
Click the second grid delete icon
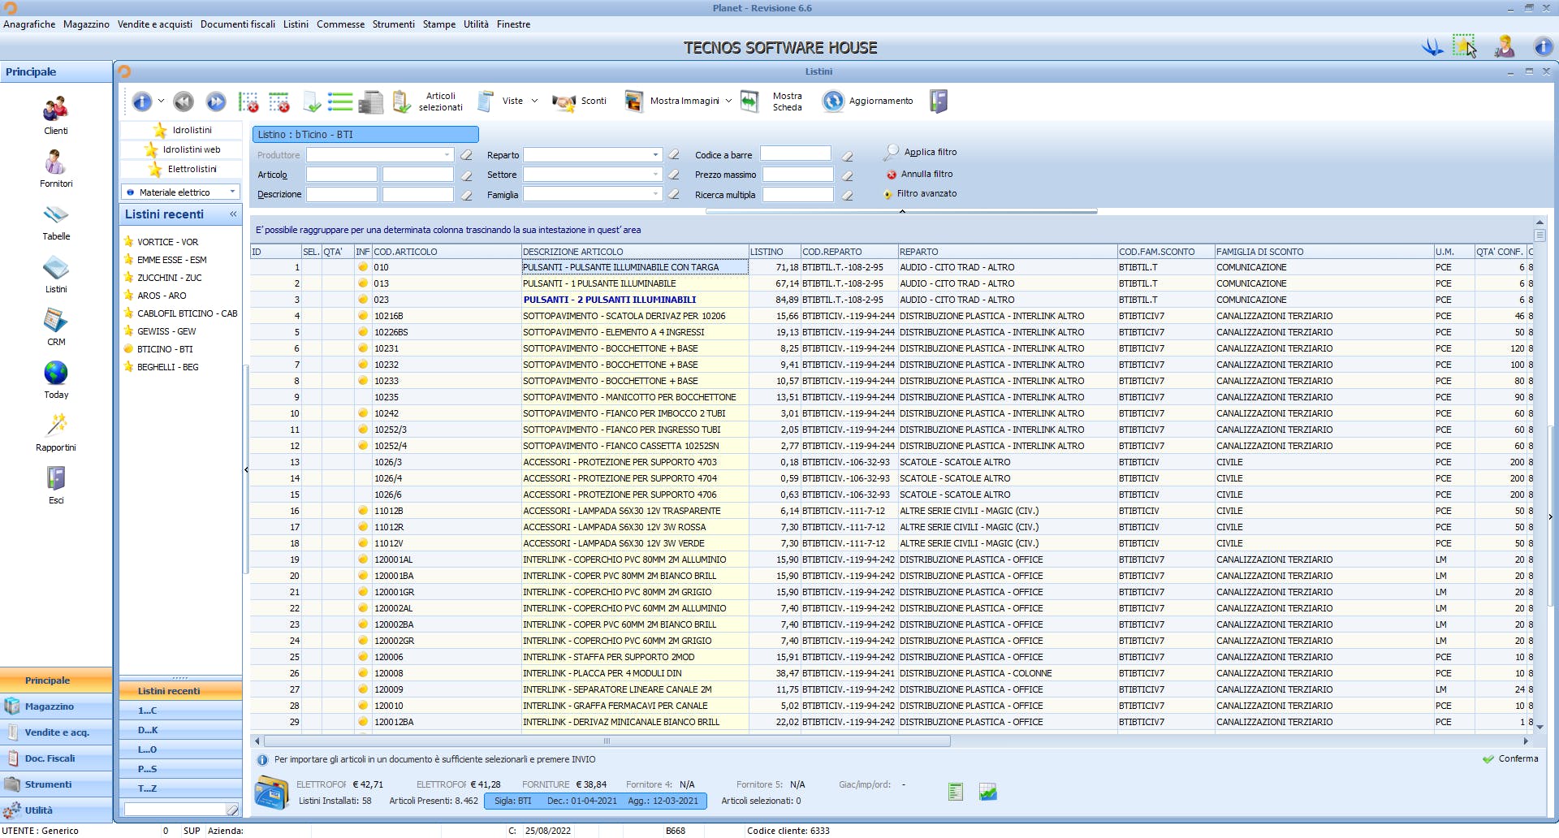pyautogui.click(x=279, y=102)
